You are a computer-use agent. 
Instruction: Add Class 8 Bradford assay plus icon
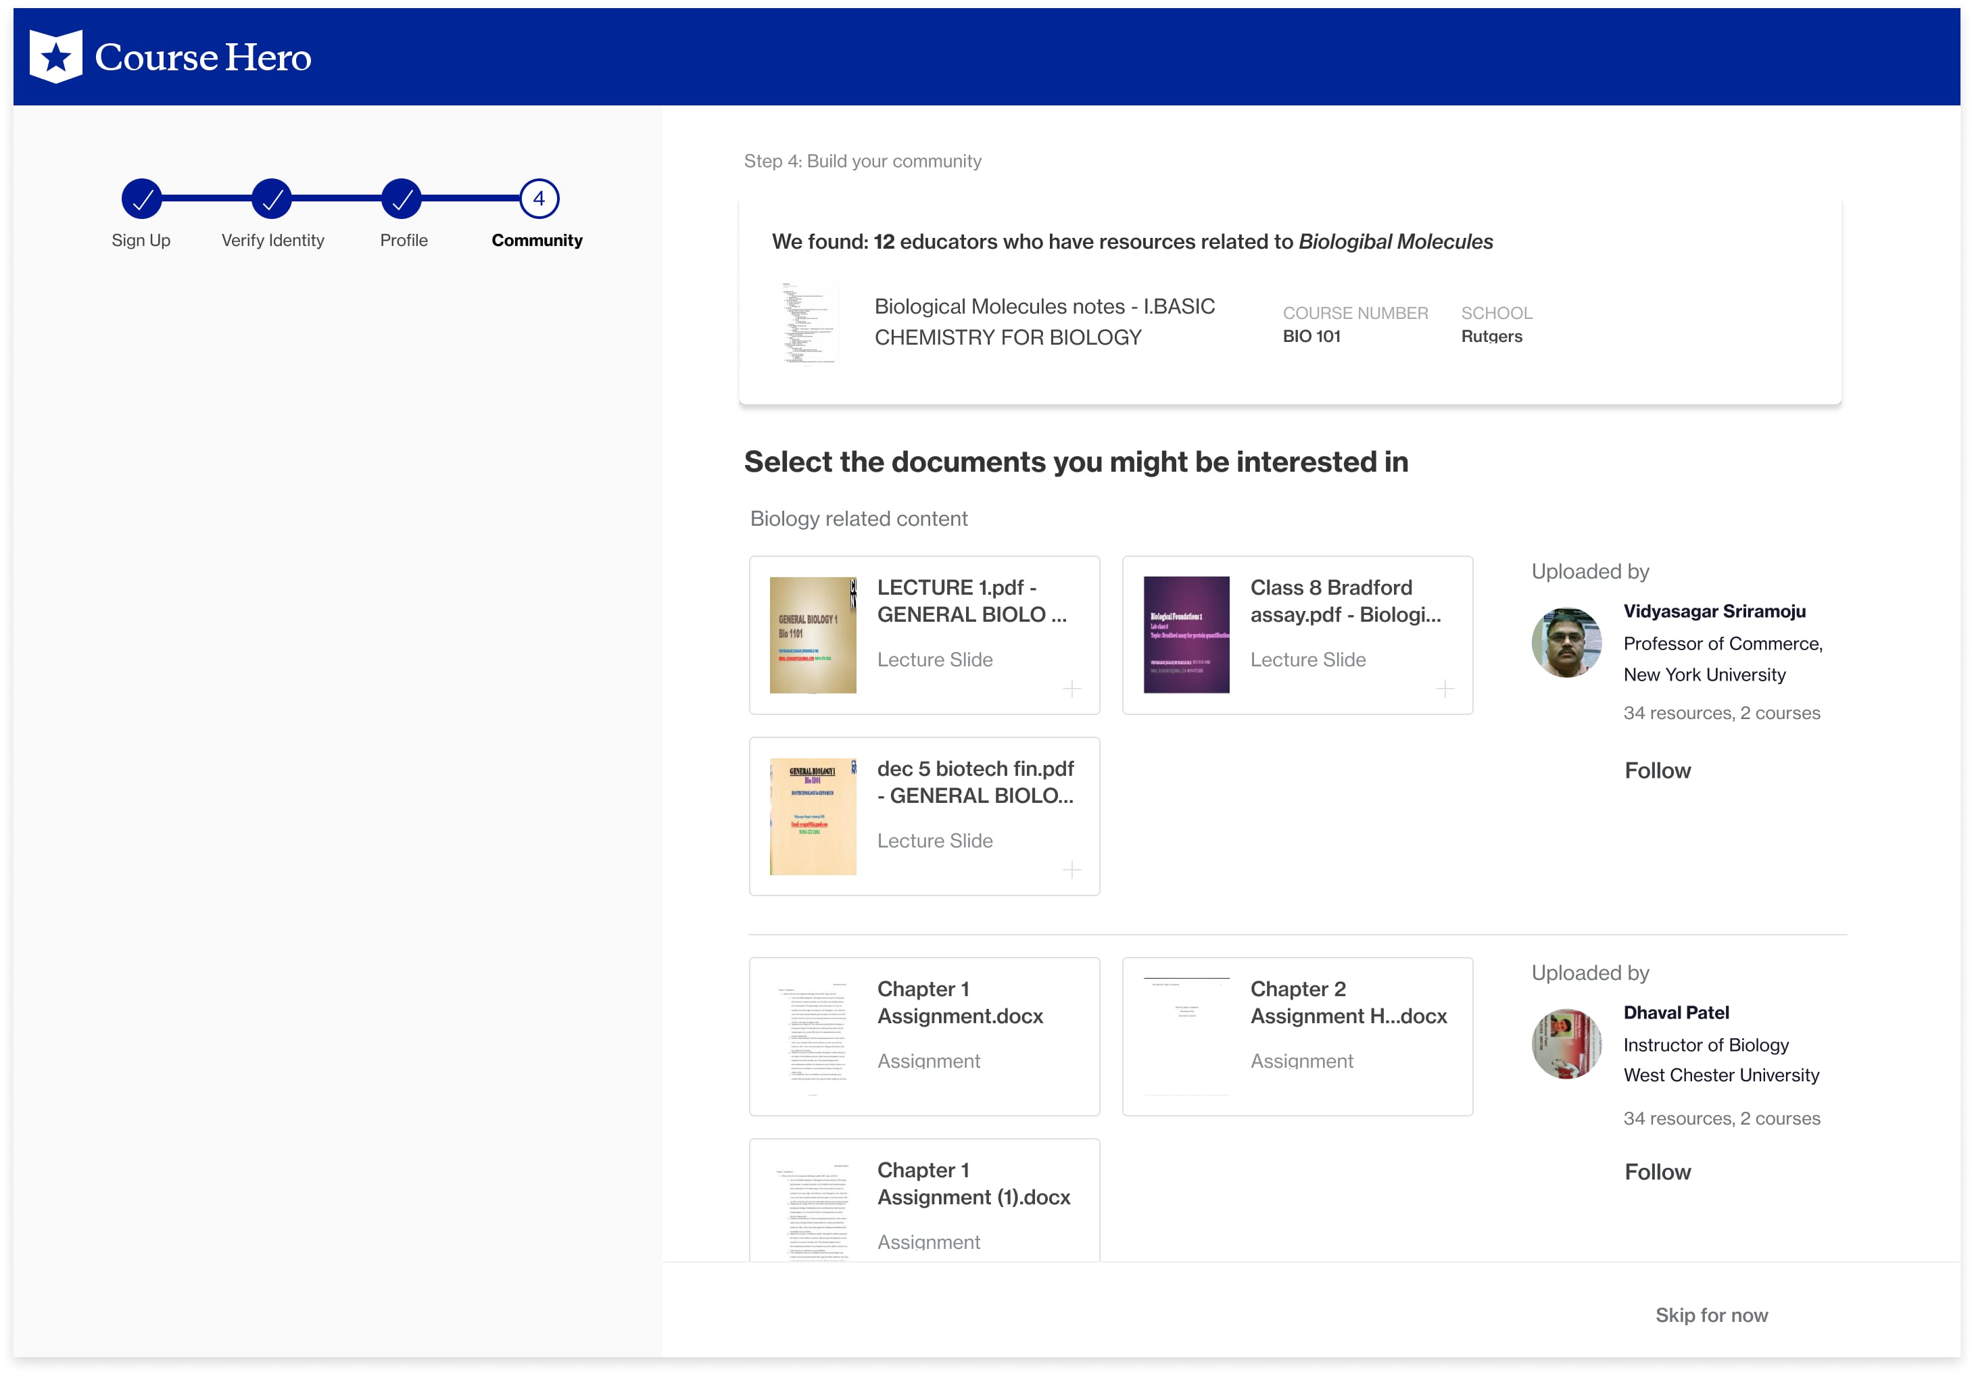(1445, 689)
